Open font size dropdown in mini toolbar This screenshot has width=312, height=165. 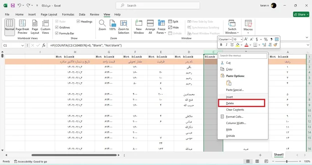coord(241,39)
